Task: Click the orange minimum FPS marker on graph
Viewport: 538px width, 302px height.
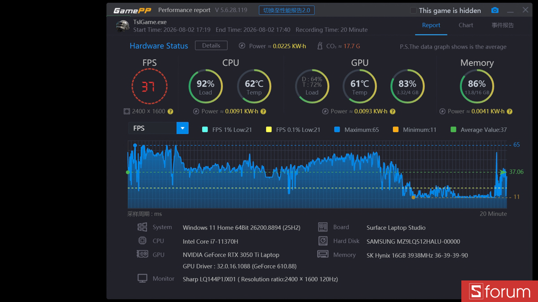Action: click(x=413, y=197)
